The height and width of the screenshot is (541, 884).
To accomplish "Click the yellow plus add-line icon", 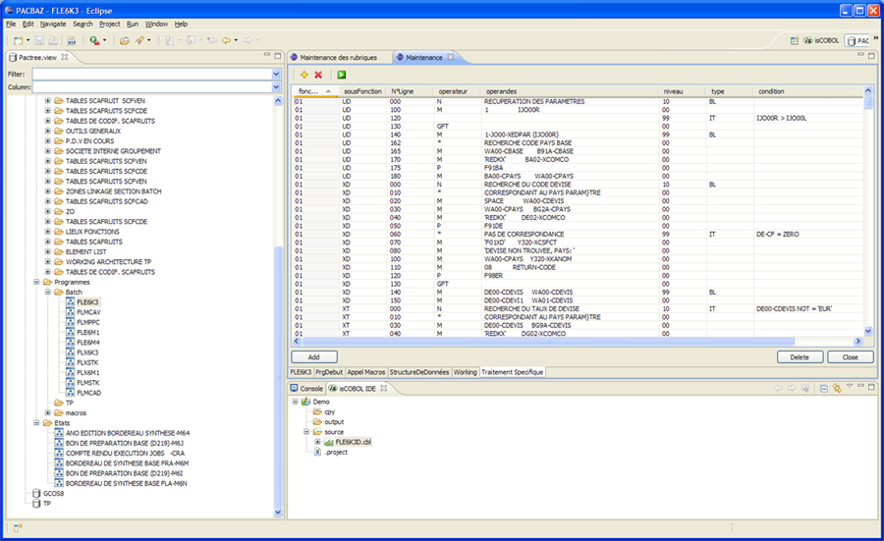I will tap(304, 75).
